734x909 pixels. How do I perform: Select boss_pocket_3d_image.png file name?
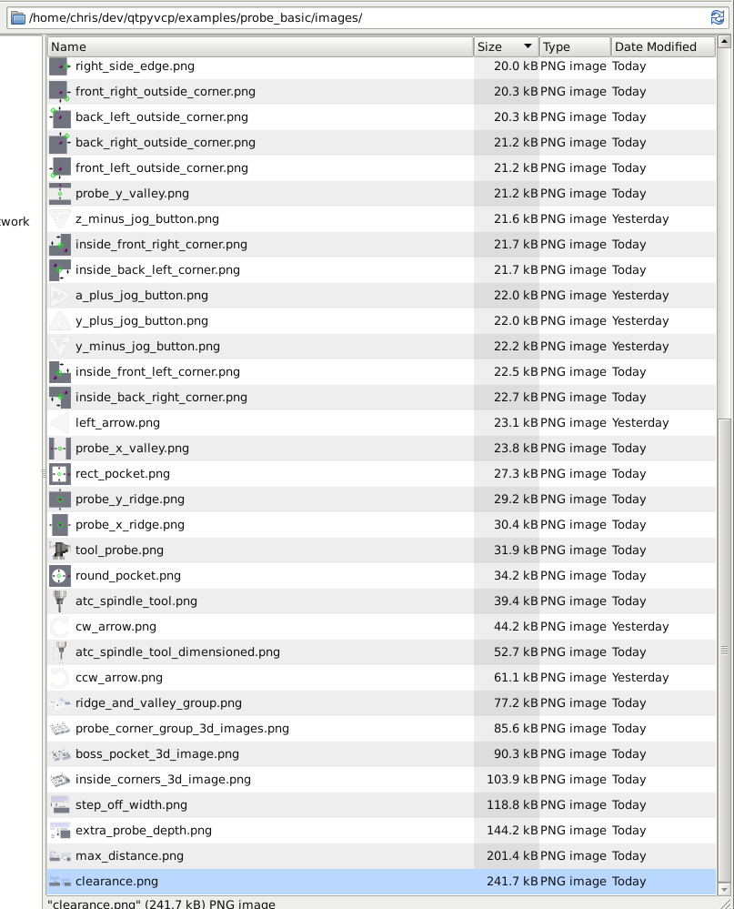[x=157, y=754]
